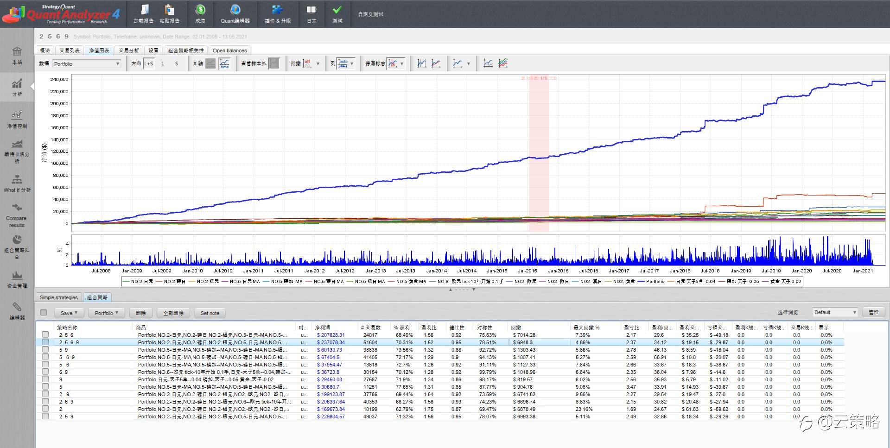Image resolution: width=890 pixels, height=448 pixels.
Task: Select the L+S direction toggle
Action: [148, 63]
